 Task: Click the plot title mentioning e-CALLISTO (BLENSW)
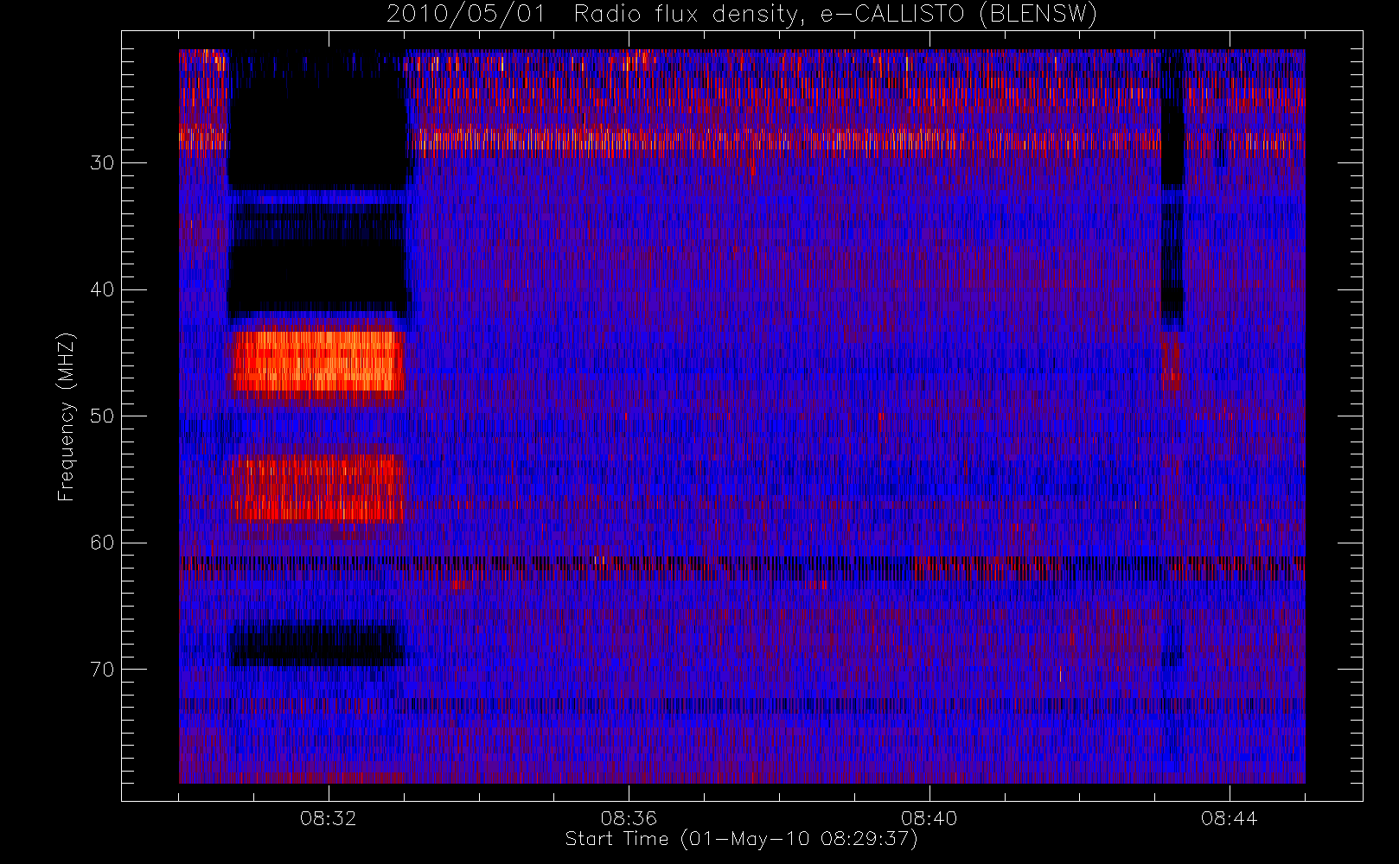click(x=742, y=15)
